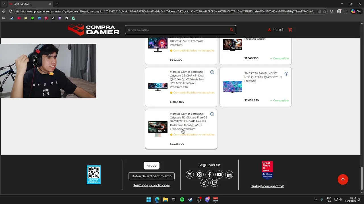Open browser Settings and more menu

point(346,11)
